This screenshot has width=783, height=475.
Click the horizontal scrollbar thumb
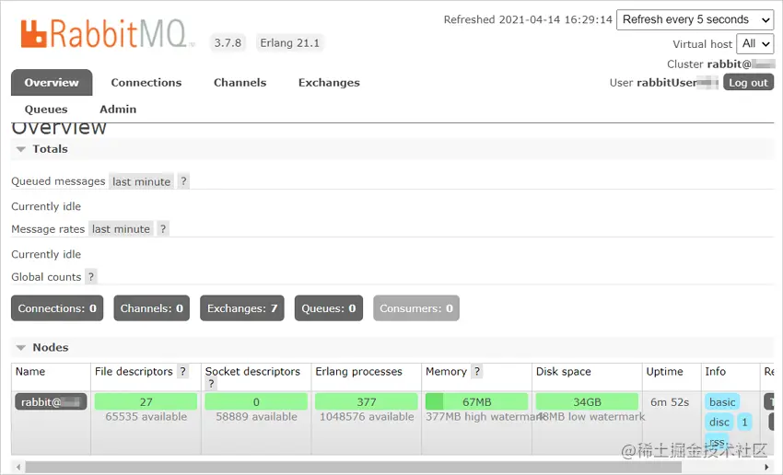353,467
